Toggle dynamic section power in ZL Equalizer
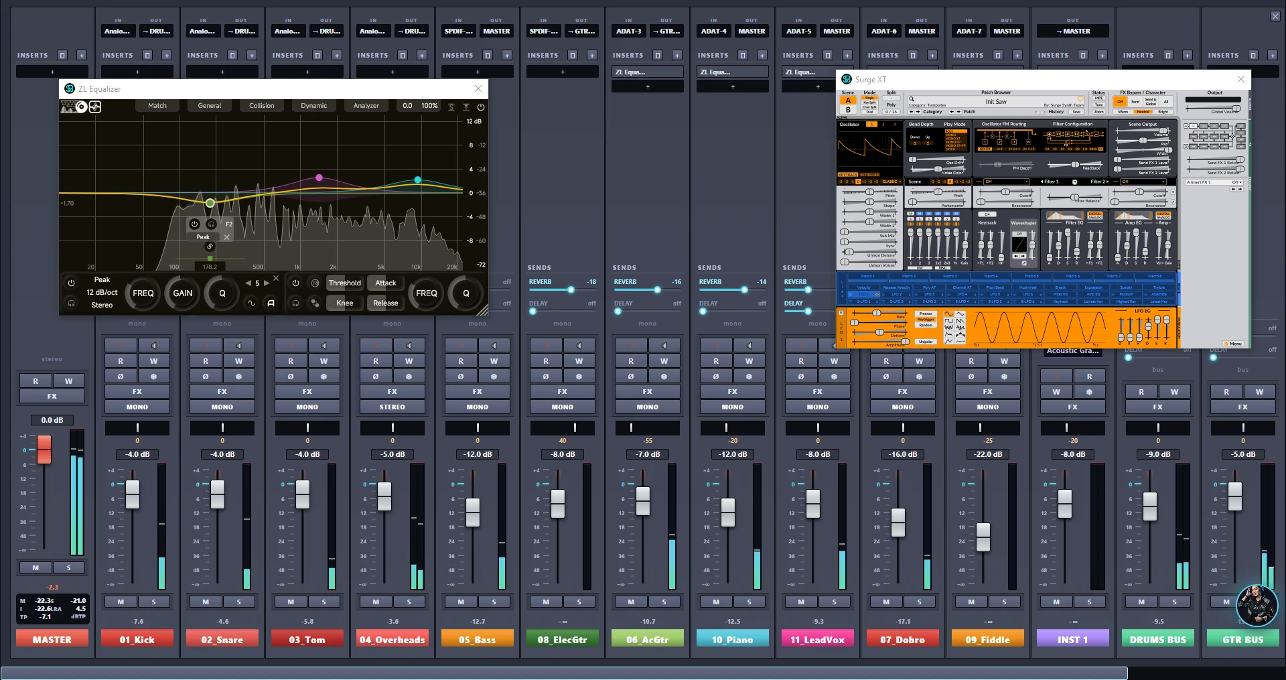Image resolution: width=1286 pixels, height=680 pixels. (295, 283)
